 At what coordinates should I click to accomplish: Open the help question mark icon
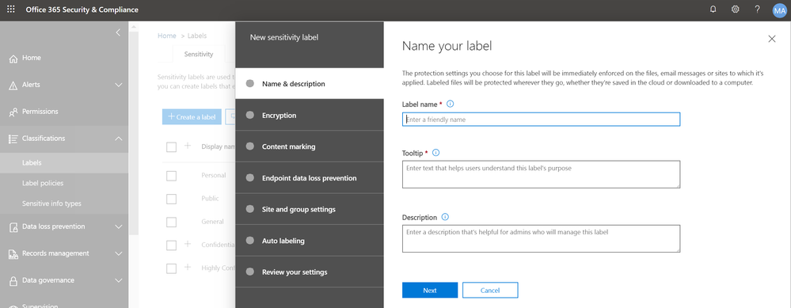(x=757, y=9)
